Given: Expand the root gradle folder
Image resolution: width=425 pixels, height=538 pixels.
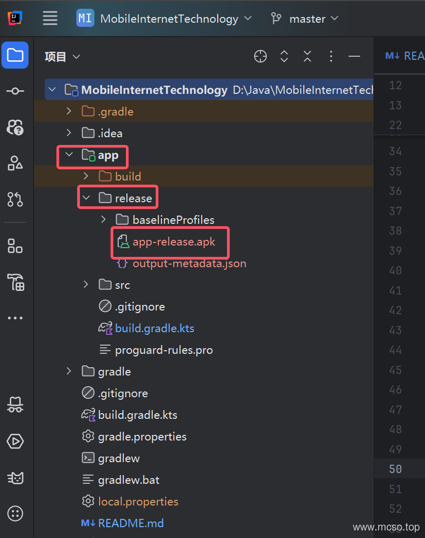Looking at the screenshot, I should click(69, 371).
